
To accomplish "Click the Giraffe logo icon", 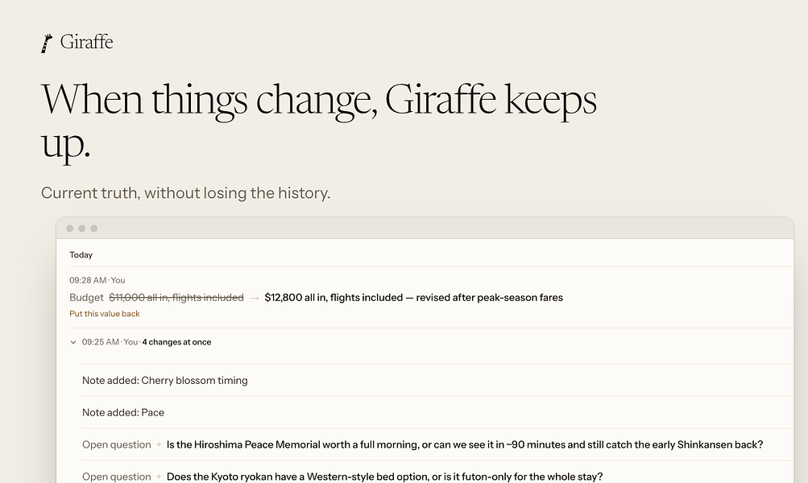I will (47, 43).
